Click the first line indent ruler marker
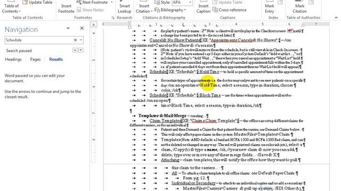 pyautogui.click(x=129, y=23)
